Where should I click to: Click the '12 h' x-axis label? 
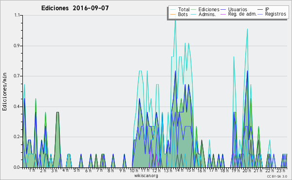pos(156,170)
